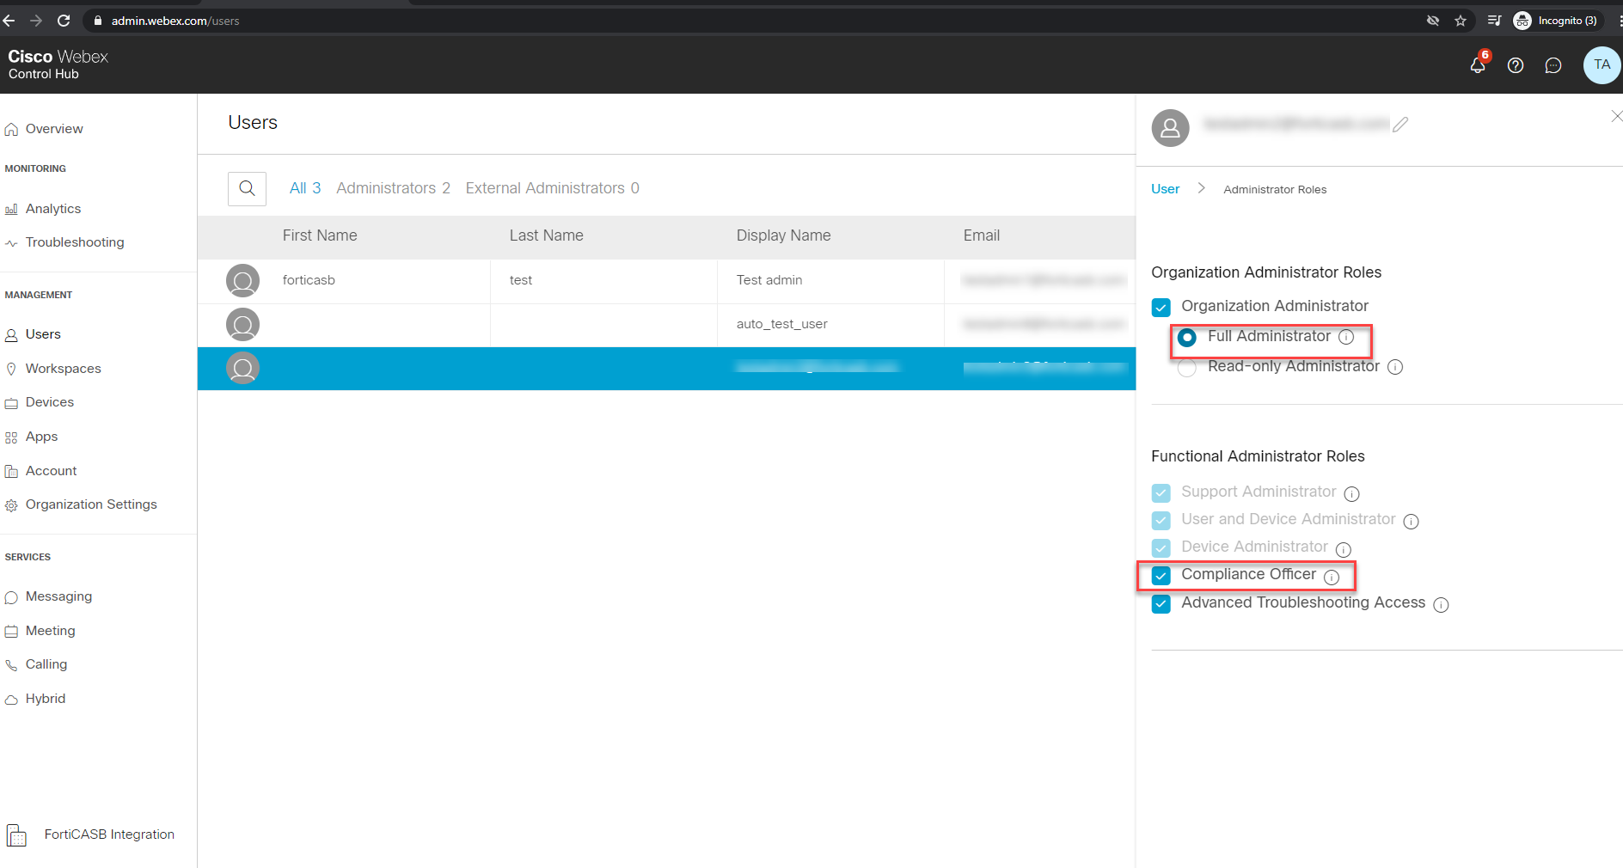
Task: Open FortiCASB Integration from the sidebar
Action: click(x=108, y=834)
